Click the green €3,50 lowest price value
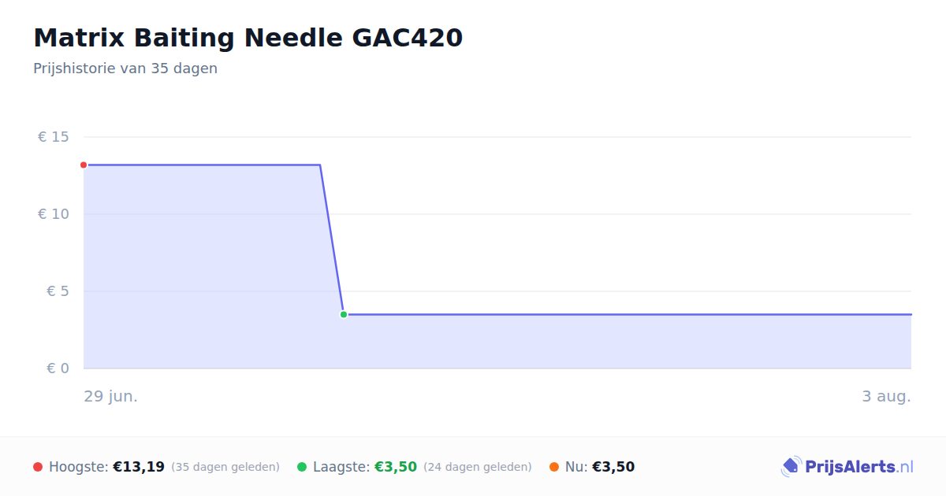946x496 pixels. [396, 468]
